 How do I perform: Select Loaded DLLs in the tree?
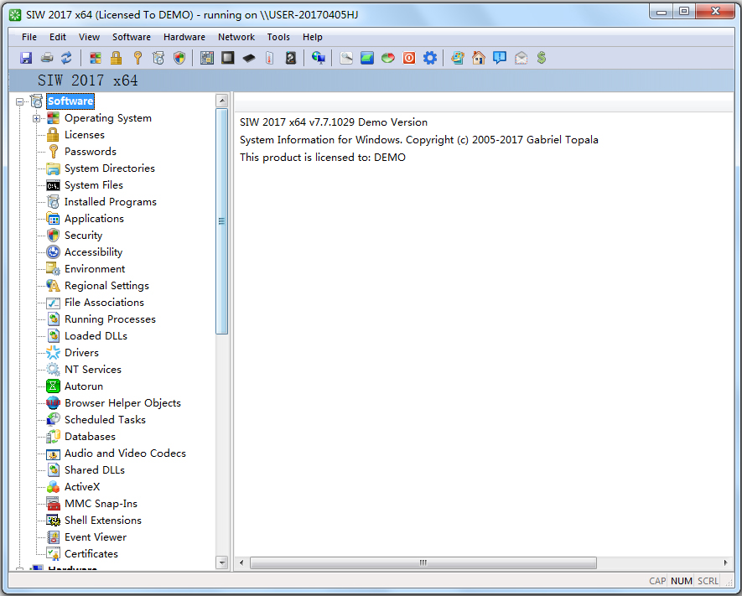(x=96, y=336)
